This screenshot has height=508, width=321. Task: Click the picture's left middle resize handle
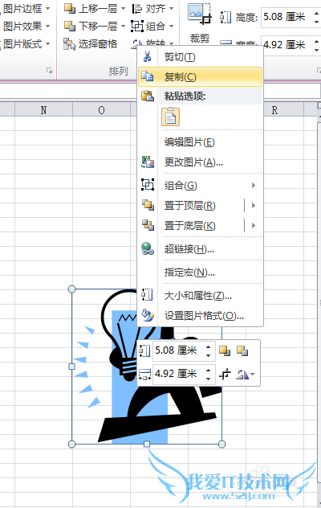(x=72, y=367)
